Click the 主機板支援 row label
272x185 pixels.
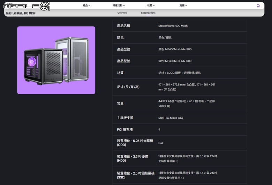(x=125, y=118)
